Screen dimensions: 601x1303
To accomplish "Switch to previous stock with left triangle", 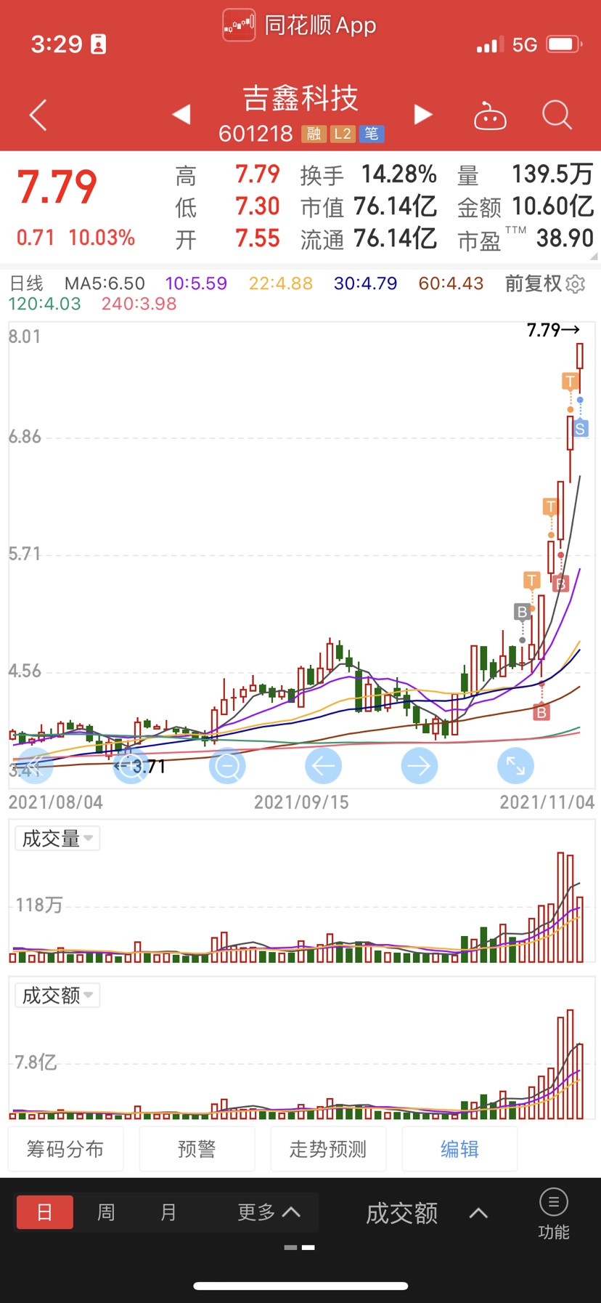I will coord(181,114).
